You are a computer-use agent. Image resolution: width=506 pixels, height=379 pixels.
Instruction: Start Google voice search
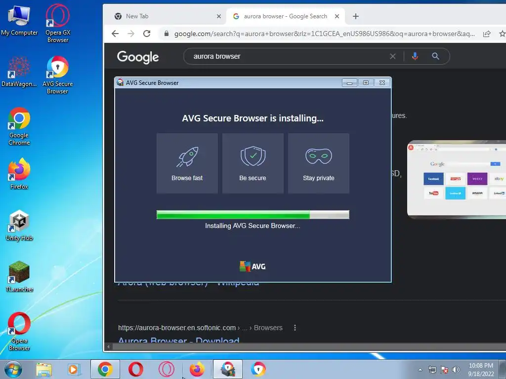click(x=415, y=56)
